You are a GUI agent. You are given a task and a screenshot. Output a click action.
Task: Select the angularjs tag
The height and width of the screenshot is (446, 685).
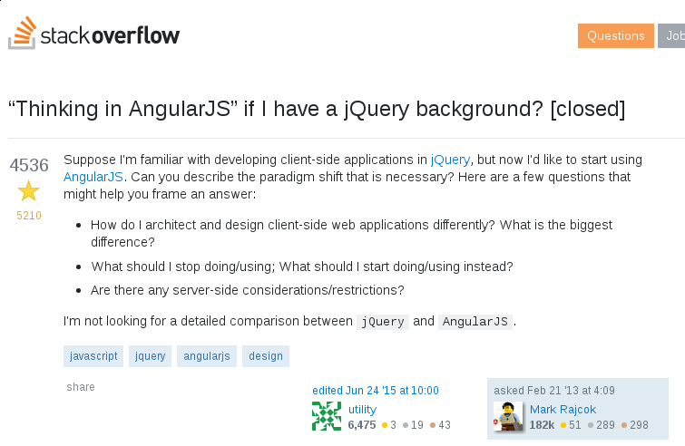tap(207, 356)
